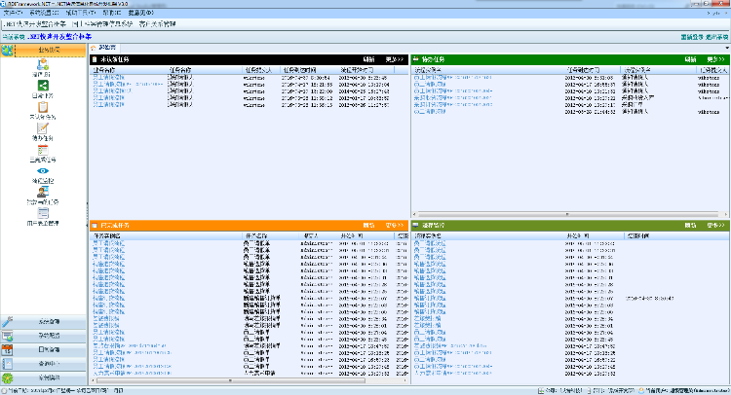
Task: Click the horizontal scrollbar of orange panel
Action: coord(249,380)
